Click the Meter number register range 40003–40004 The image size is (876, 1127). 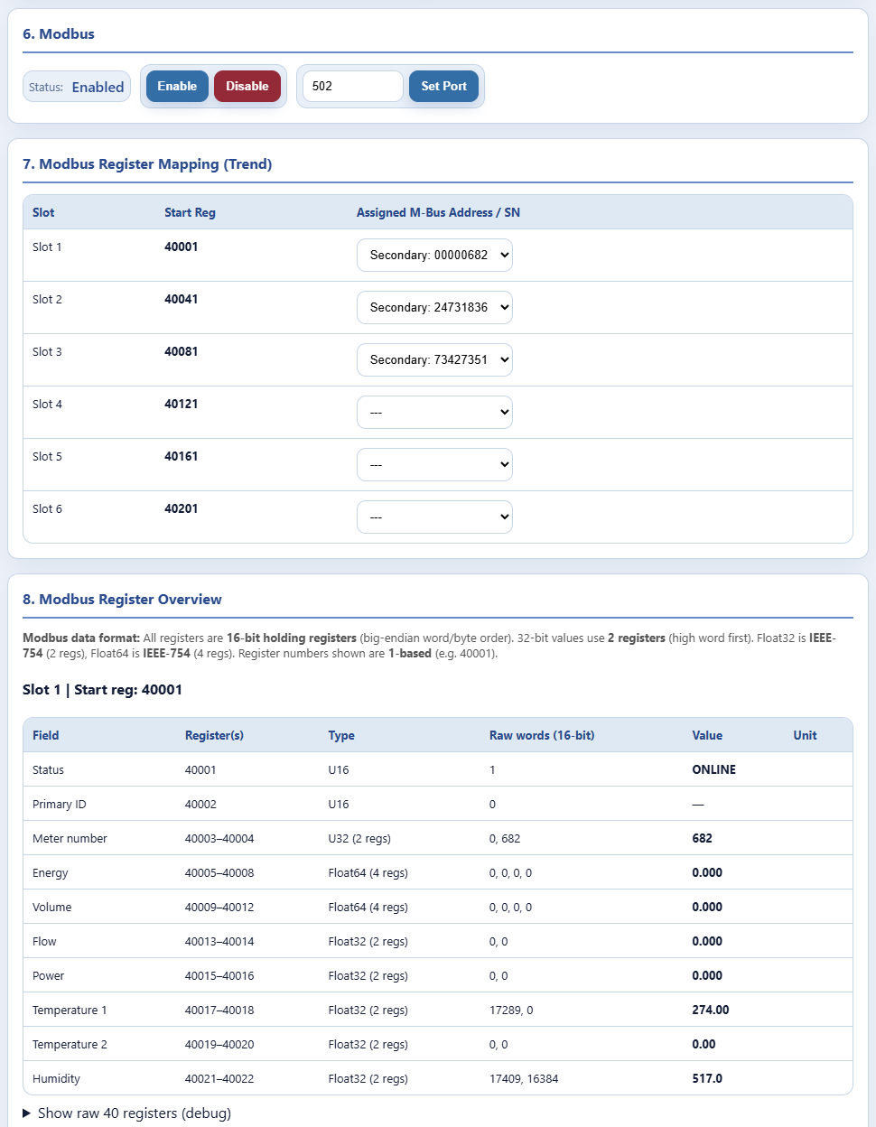(x=219, y=838)
